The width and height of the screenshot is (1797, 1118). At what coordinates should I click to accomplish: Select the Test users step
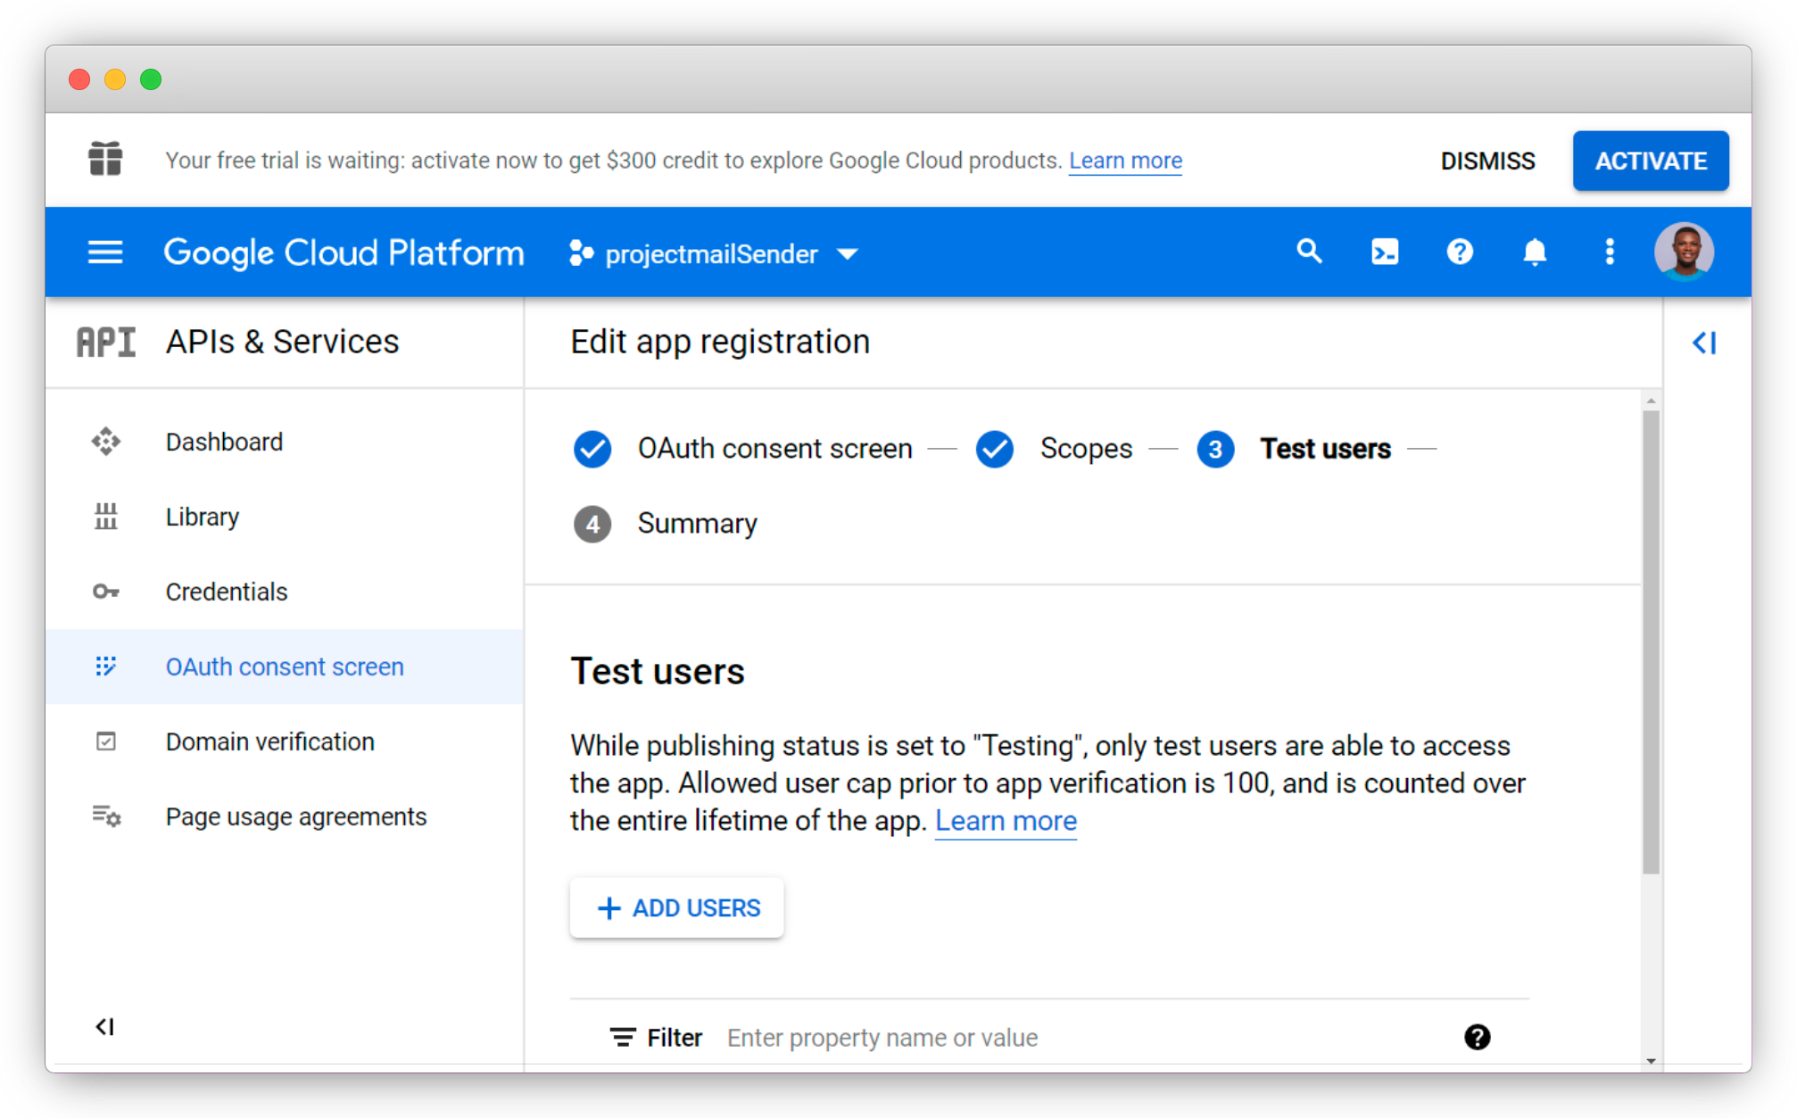point(1294,449)
